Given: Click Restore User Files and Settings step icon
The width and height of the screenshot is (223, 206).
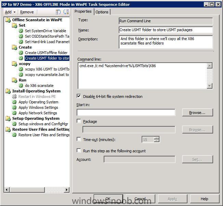Looking at the screenshot, I should [x=14, y=135].
